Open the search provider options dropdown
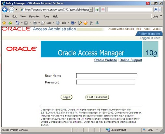165x134 pixels. point(160,9)
